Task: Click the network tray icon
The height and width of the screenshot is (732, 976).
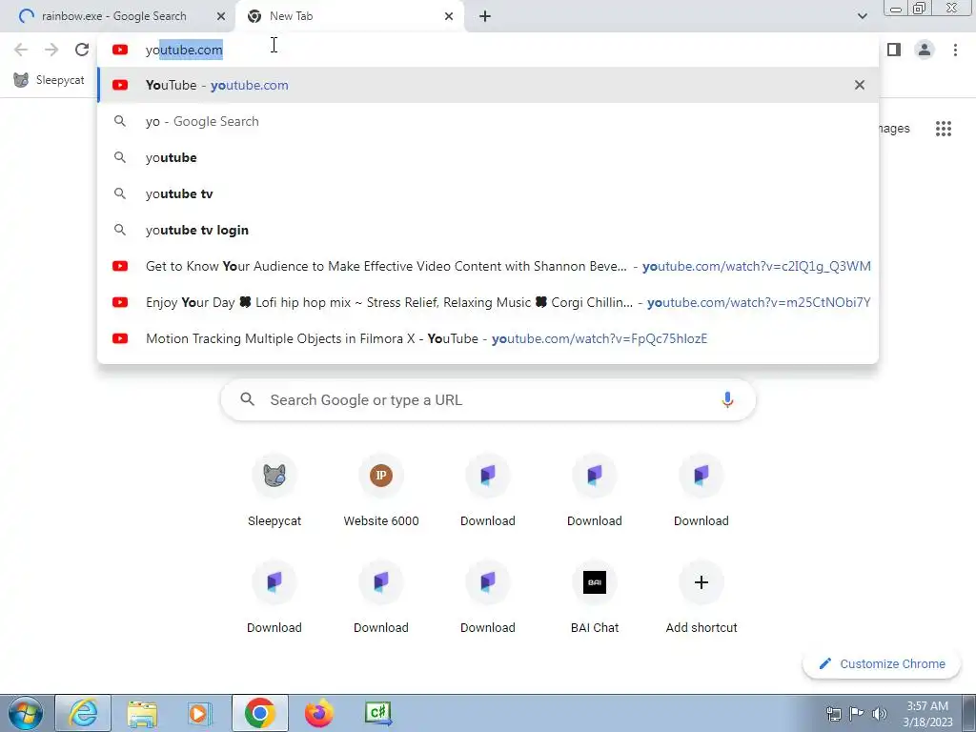Action: [x=833, y=714]
